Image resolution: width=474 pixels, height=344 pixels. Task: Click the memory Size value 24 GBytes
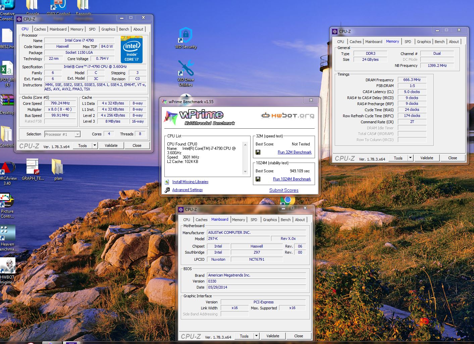(x=370, y=59)
